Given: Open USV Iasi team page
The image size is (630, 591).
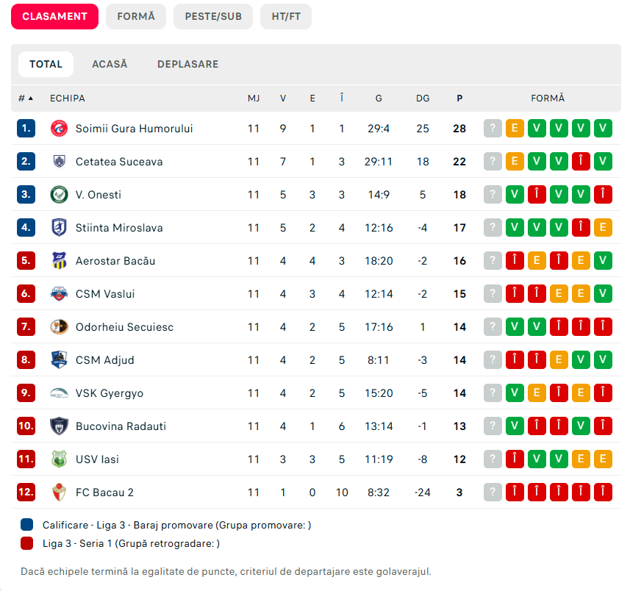Looking at the screenshot, I should 97,459.
